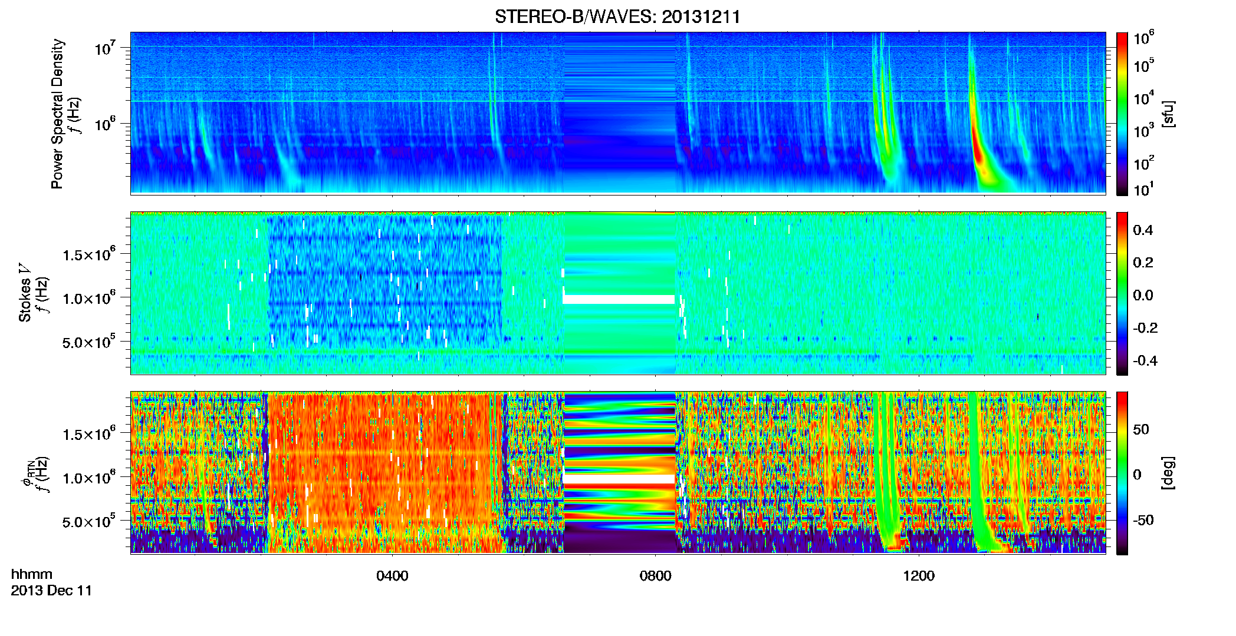Click the plot title STEREO-B/WAVES: 20131211
Image resolution: width=1236 pixels, height=636 pixels.
click(617, 16)
